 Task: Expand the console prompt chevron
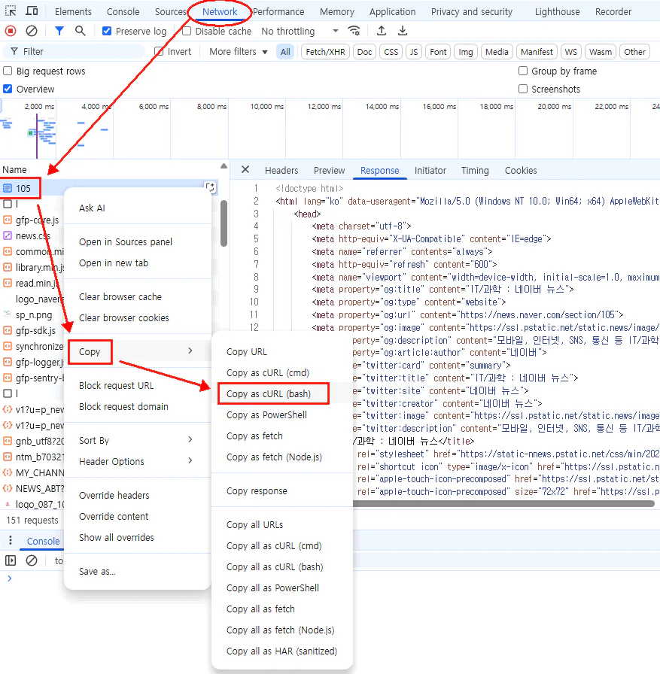(10, 578)
